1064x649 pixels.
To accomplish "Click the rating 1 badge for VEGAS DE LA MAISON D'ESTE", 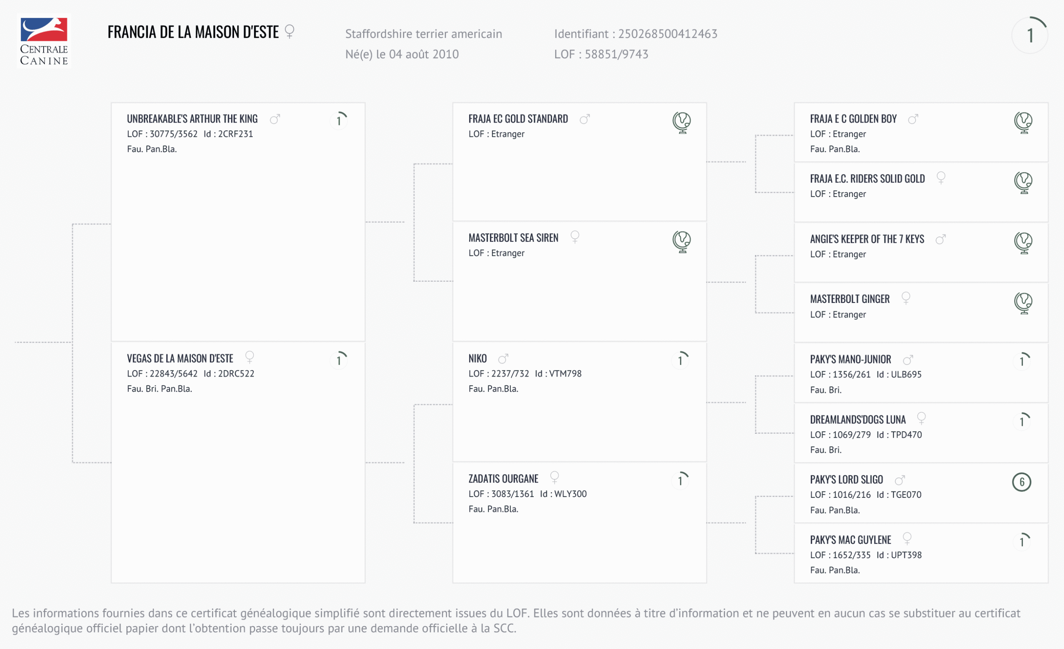I will pyautogui.click(x=340, y=360).
